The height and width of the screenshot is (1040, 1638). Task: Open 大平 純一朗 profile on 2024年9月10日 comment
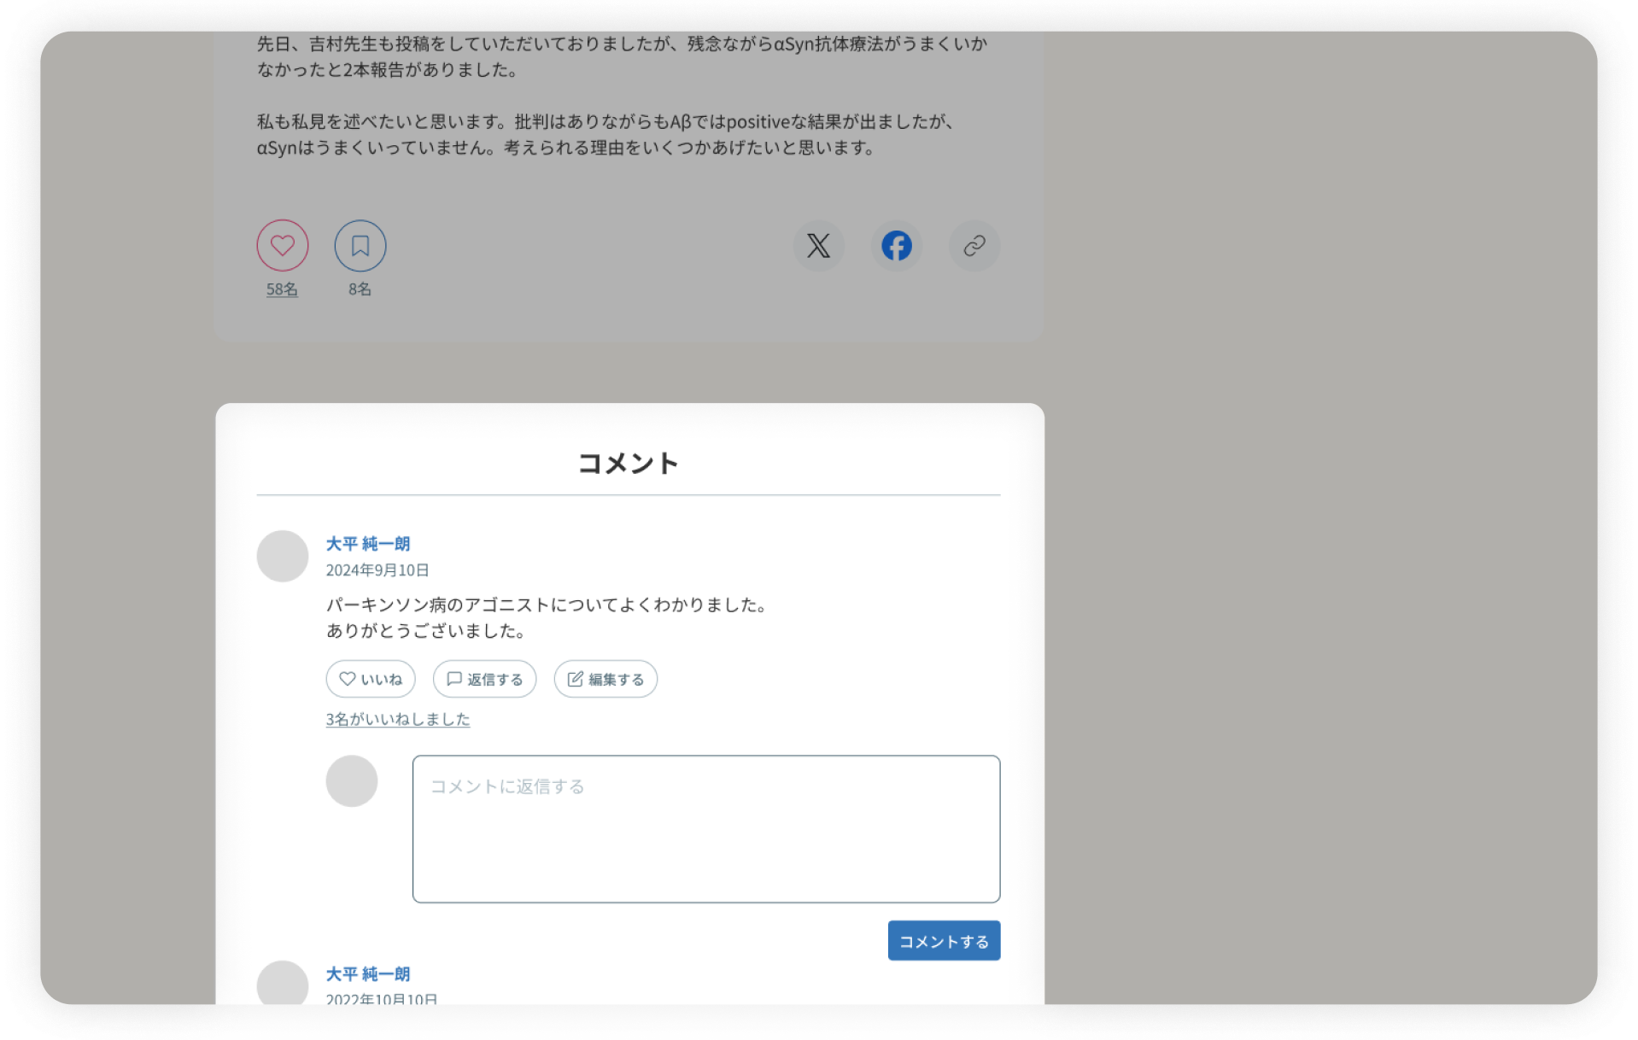click(368, 544)
